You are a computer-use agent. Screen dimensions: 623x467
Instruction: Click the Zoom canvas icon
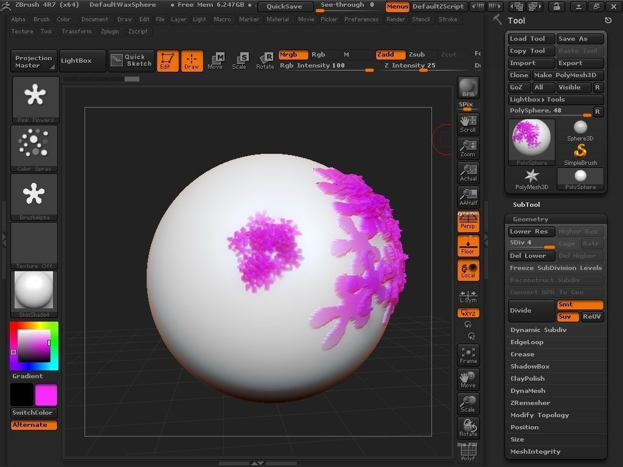tap(468, 148)
